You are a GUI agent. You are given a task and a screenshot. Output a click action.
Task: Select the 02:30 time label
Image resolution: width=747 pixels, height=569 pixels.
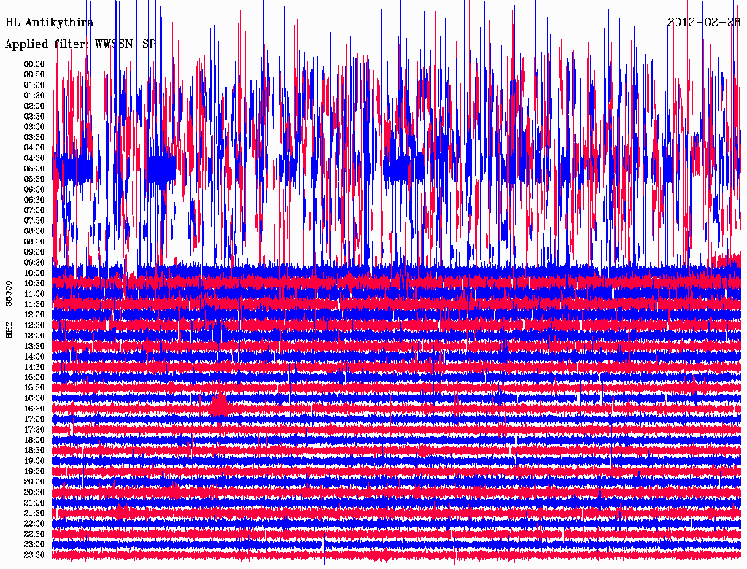pos(34,116)
